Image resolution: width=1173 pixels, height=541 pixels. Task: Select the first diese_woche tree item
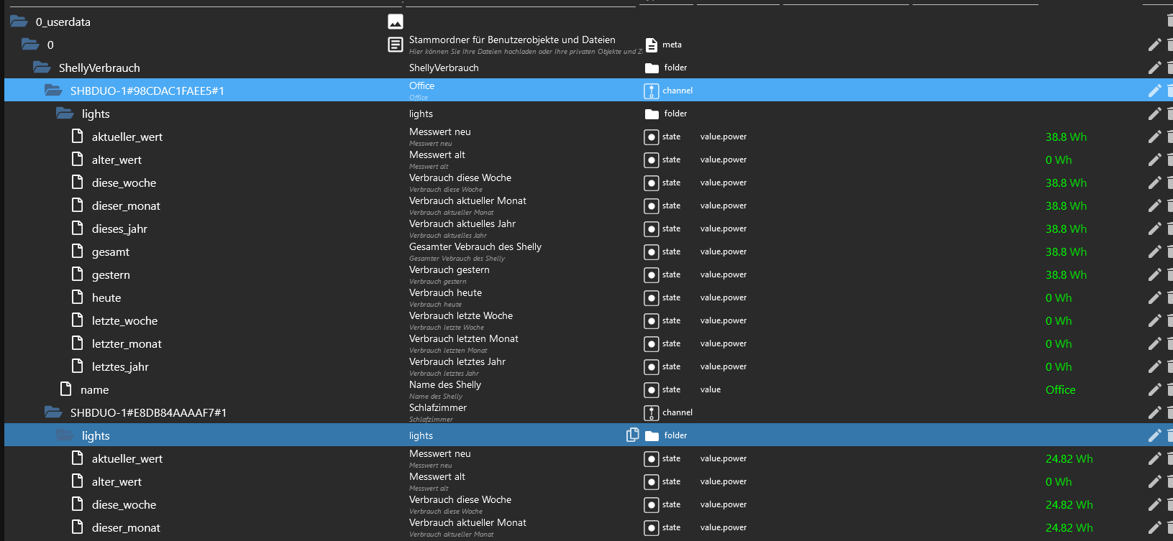pyautogui.click(x=124, y=182)
